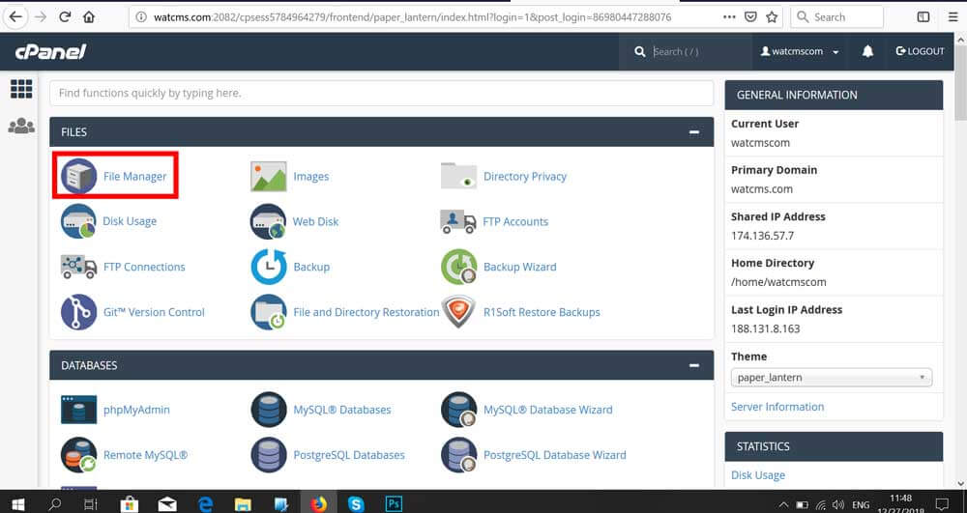Open the Backup Wizard icon
Viewport: 967px width, 513px height.
coord(458,267)
